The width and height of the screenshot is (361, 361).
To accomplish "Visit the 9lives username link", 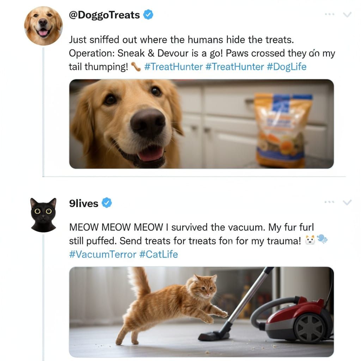I will [x=84, y=203].
